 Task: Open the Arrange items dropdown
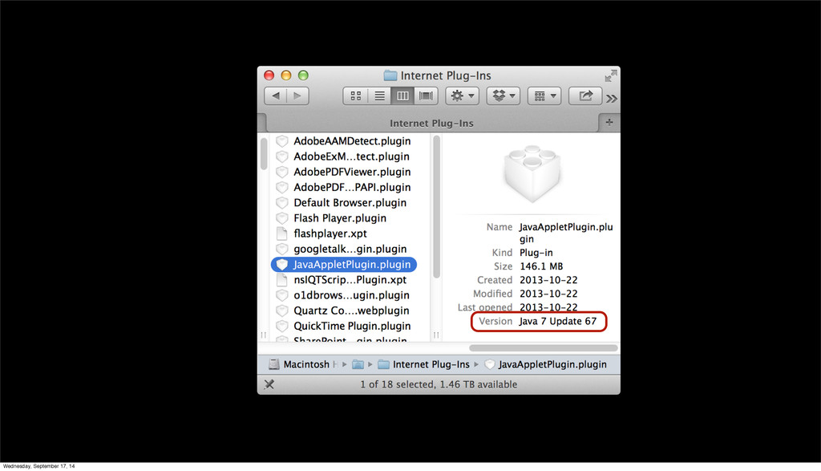[x=544, y=95]
